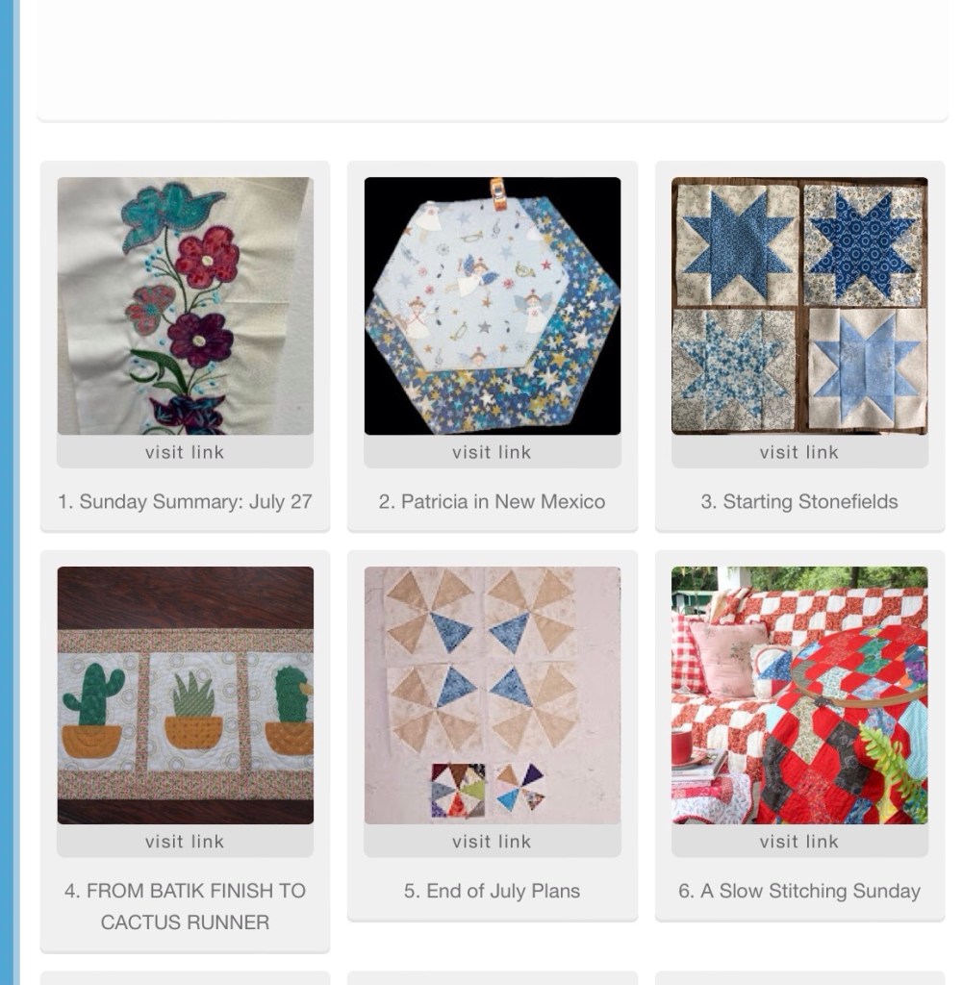Open the blue star quilt blocks thumbnail

coord(799,306)
